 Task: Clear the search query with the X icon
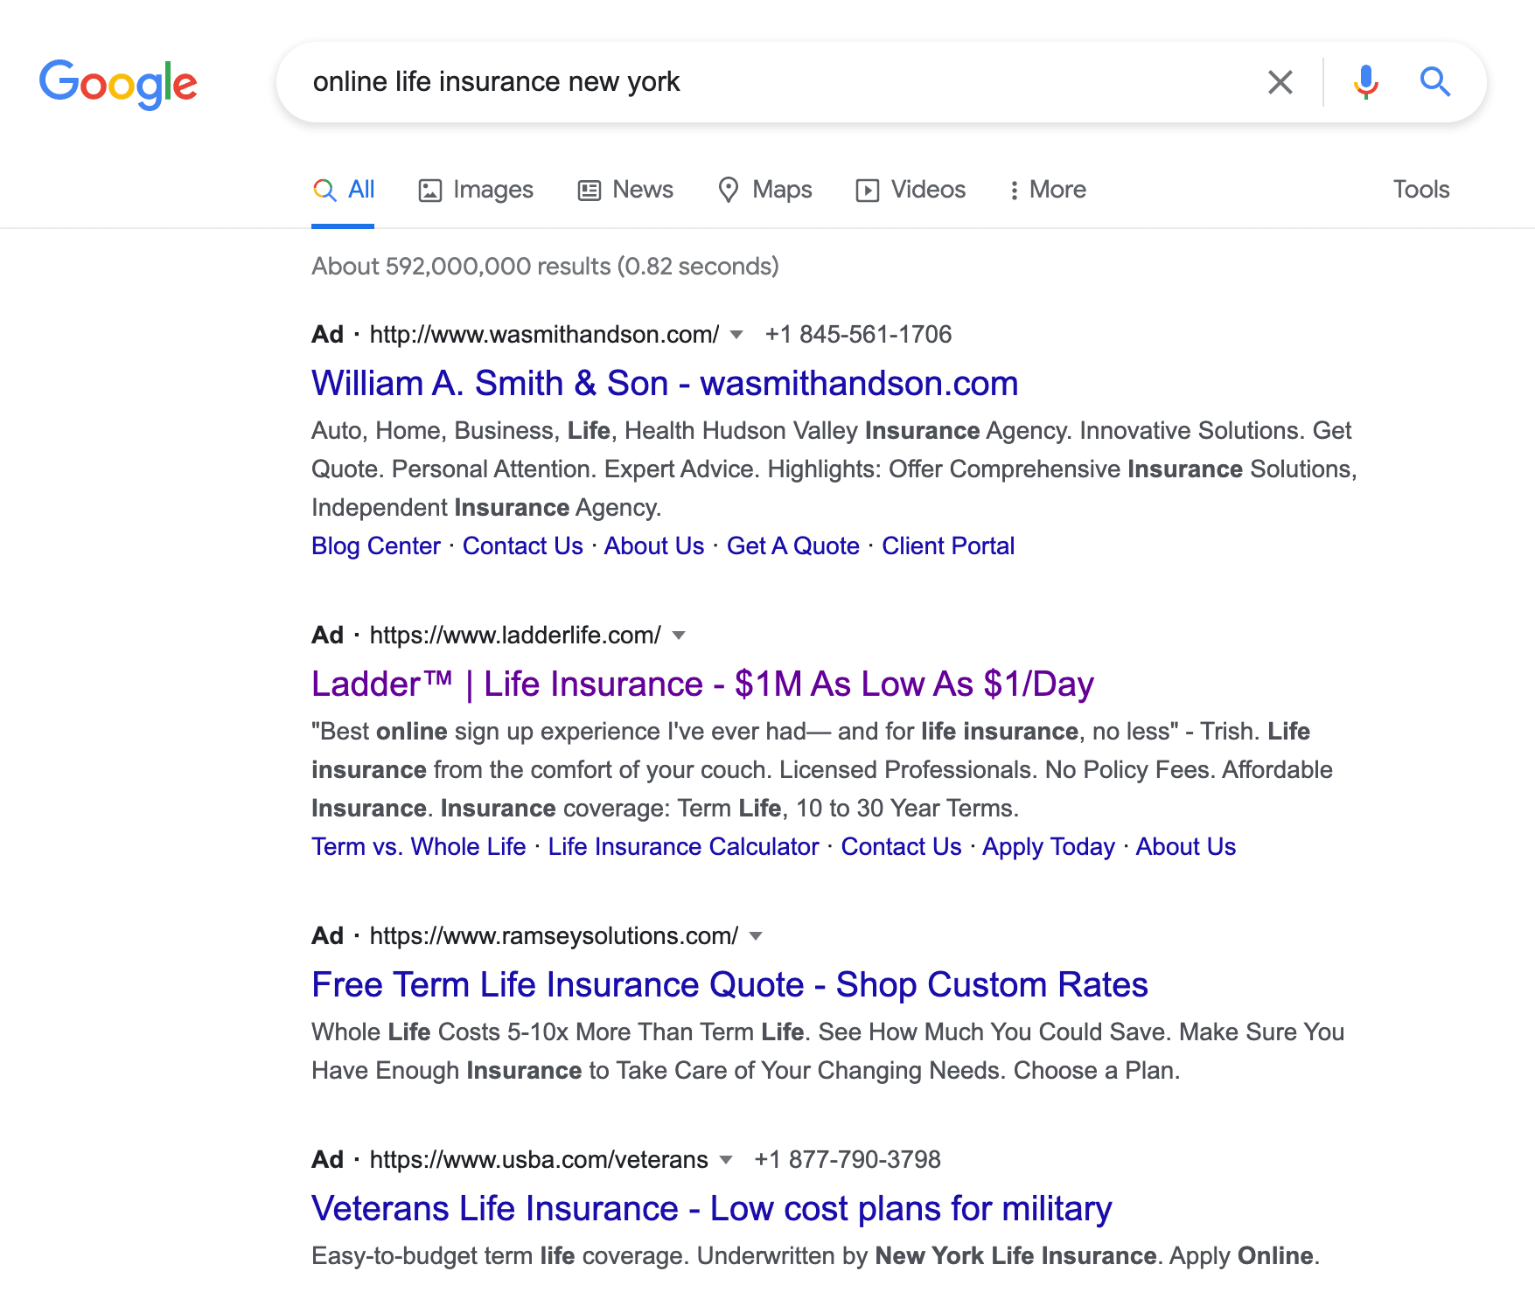click(x=1280, y=81)
